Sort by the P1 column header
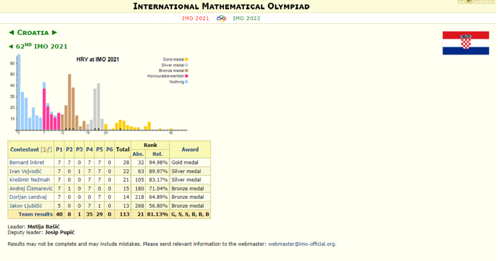This screenshot has height=261, width=498. click(59, 149)
